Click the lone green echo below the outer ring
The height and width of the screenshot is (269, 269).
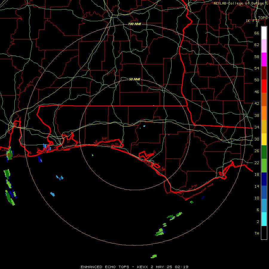click(154, 256)
